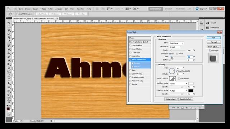Open the Layer menu
This screenshot has height=129, width=230.
[x=35, y=9]
